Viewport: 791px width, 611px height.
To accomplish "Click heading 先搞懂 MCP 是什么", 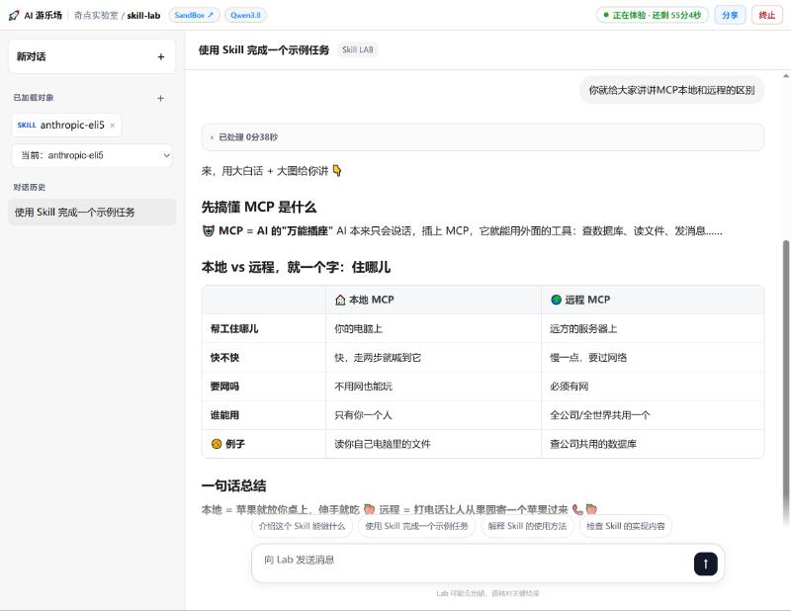I will 259,207.
